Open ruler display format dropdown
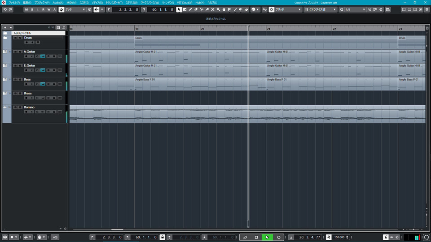Screen dimensions: 431x242 pos(427,28)
